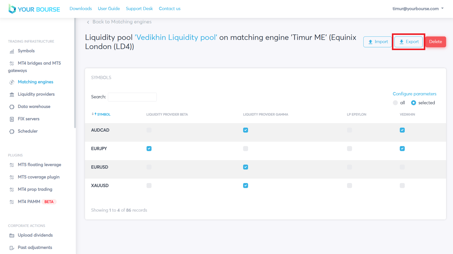Open Configure parameters link
Image resolution: width=453 pixels, height=254 pixels.
point(414,94)
